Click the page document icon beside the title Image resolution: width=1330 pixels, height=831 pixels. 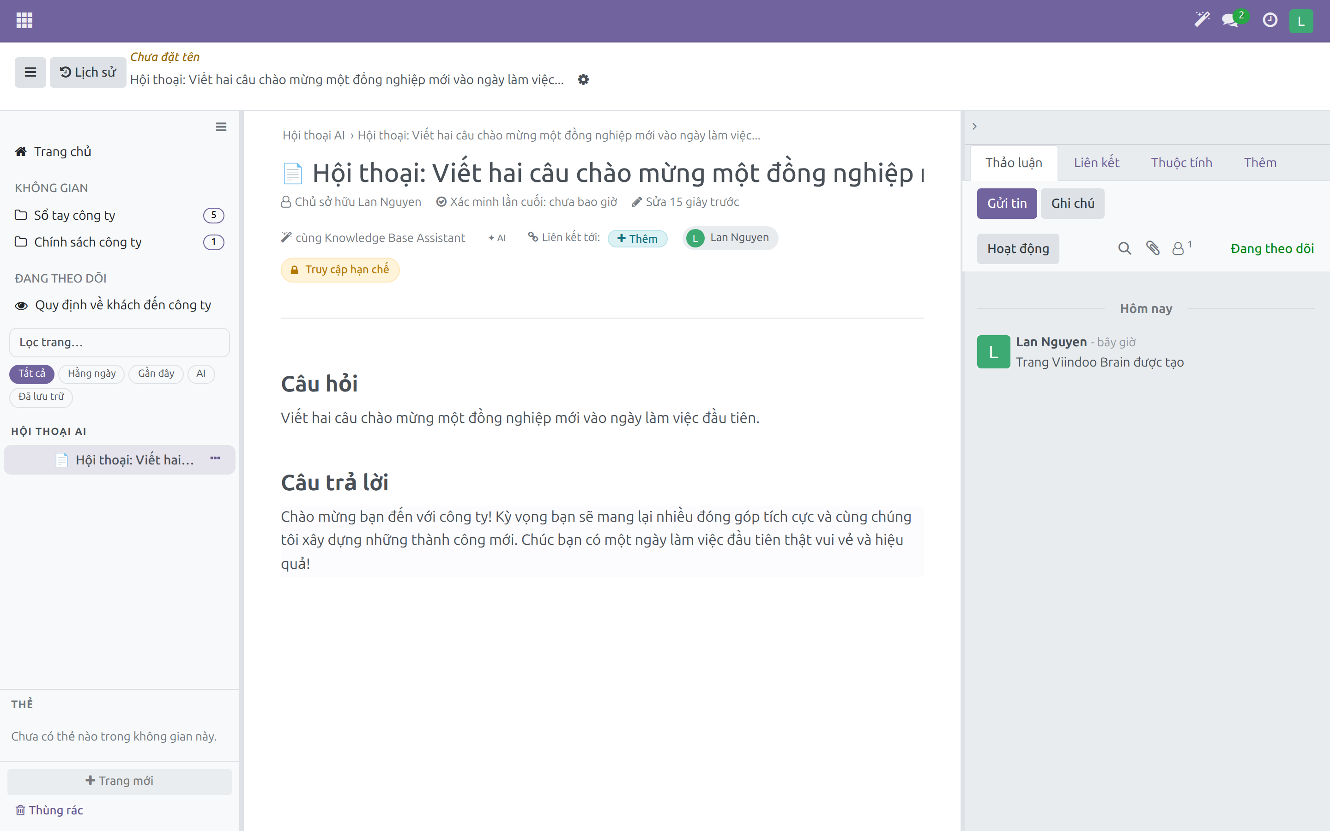pyautogui.click(x=292, y=173)
